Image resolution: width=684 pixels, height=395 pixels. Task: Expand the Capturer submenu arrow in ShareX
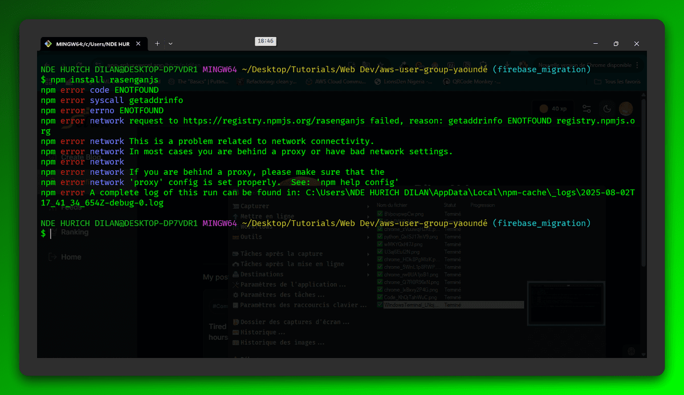(367, 206)
